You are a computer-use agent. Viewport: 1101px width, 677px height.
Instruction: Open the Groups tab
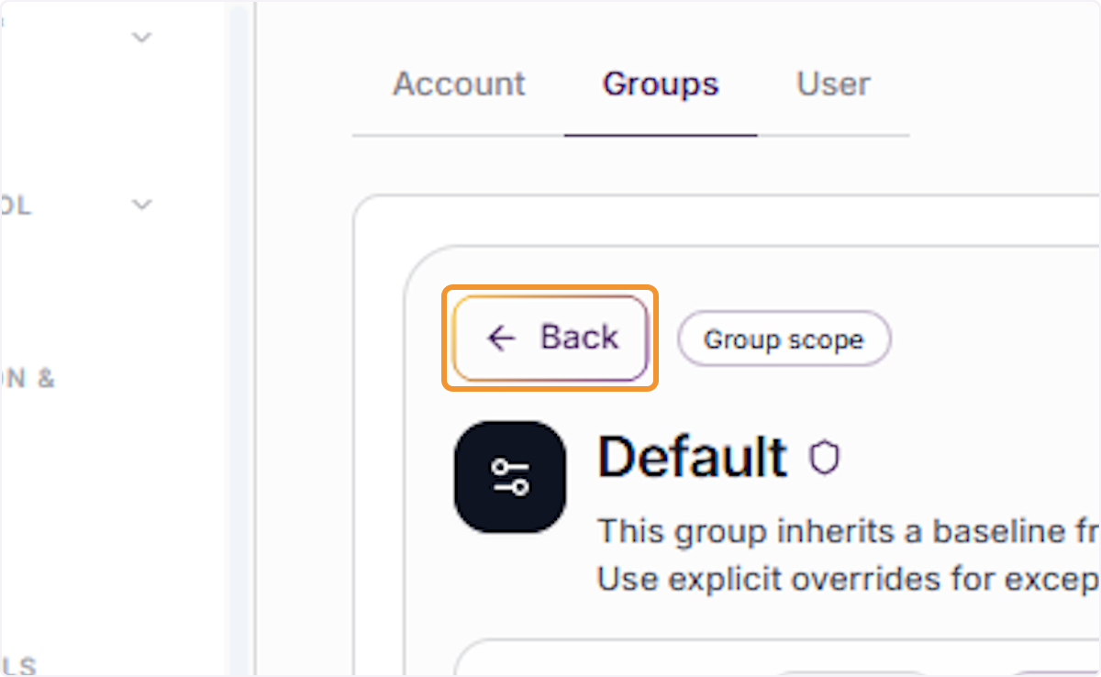point(661,84)
